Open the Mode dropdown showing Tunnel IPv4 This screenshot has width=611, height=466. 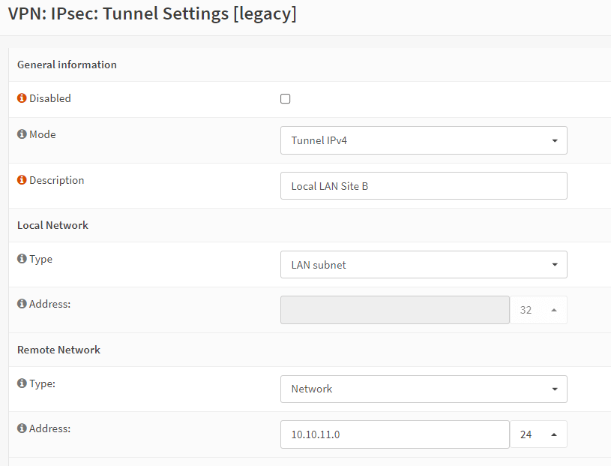point(424,140)
